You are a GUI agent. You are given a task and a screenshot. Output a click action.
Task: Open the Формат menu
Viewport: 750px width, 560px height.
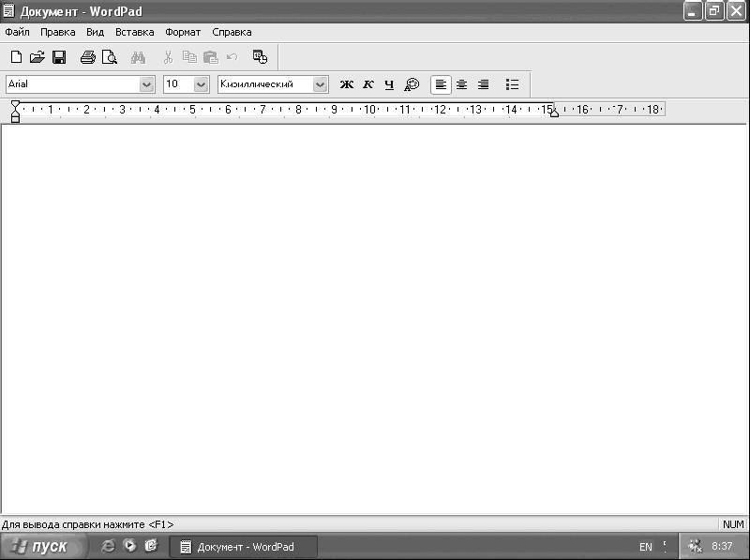click(183, 32)
